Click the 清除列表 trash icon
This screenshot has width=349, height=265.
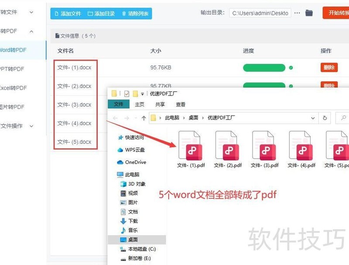tap(124, 14)
